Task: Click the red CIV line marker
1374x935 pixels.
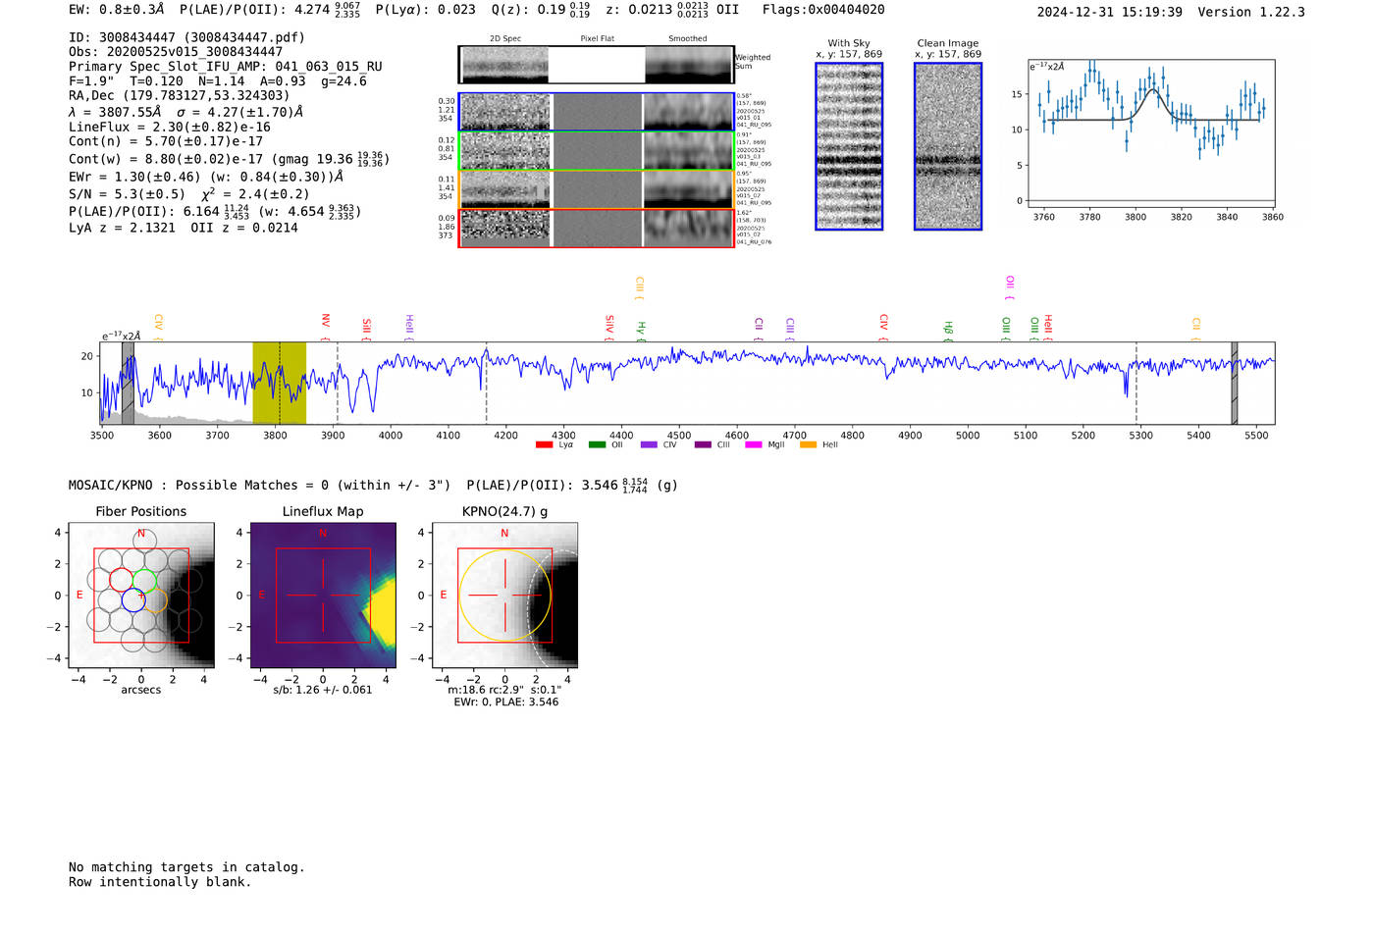Action: coord(883,328)
